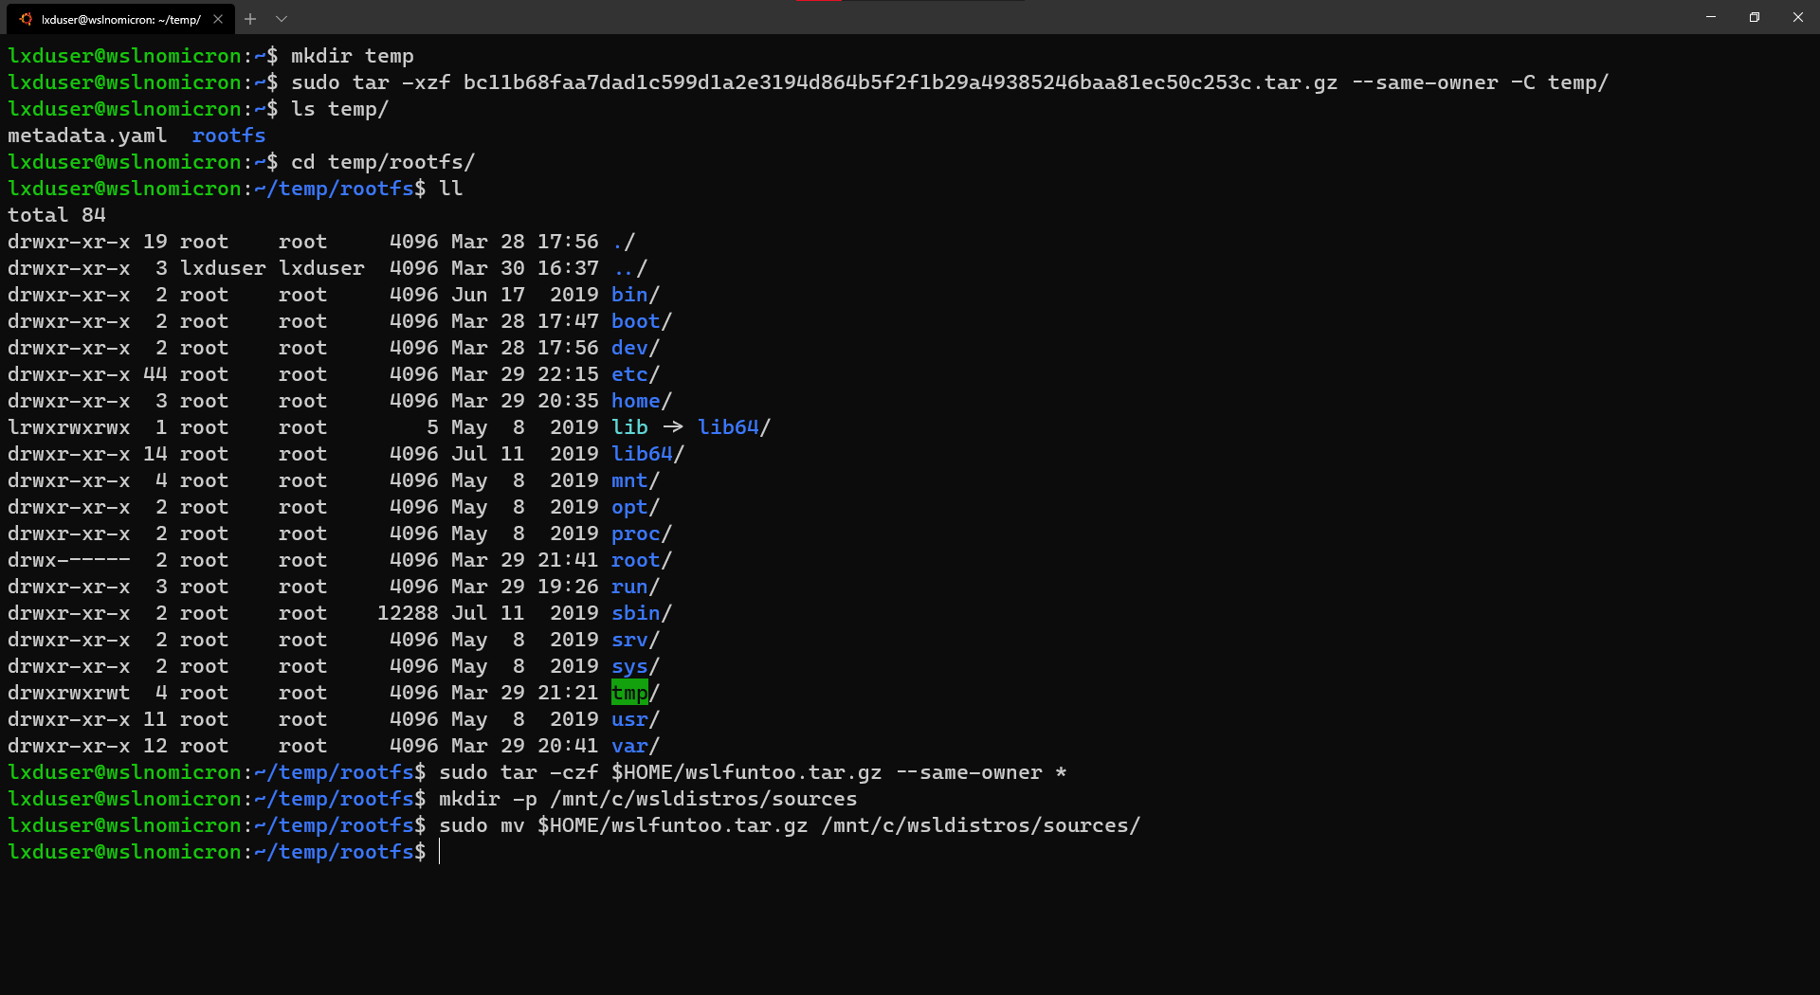Click the etc/ directory name

click(629, 374)
